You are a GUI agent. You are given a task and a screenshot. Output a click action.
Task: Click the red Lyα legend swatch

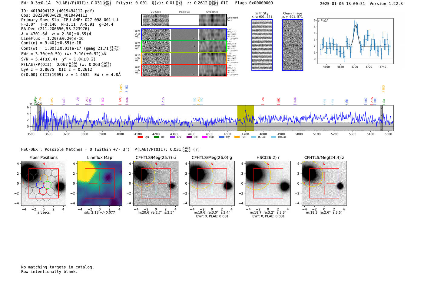click(140, 137)
